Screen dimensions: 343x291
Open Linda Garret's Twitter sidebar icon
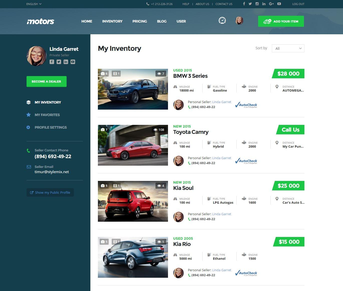coord(59,62)
